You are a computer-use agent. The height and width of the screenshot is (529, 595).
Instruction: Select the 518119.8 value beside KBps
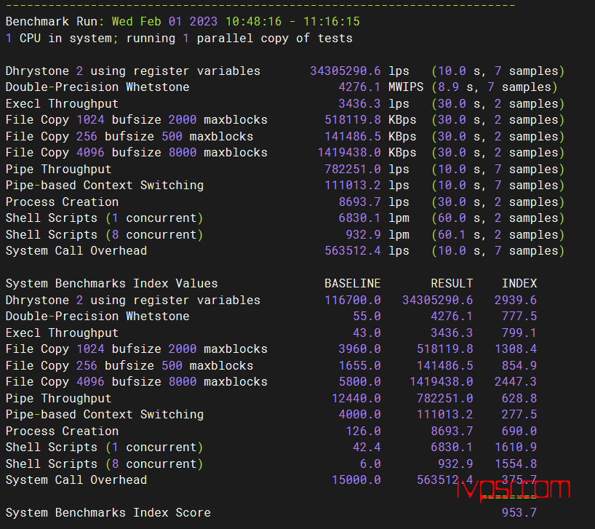(353, 119)
